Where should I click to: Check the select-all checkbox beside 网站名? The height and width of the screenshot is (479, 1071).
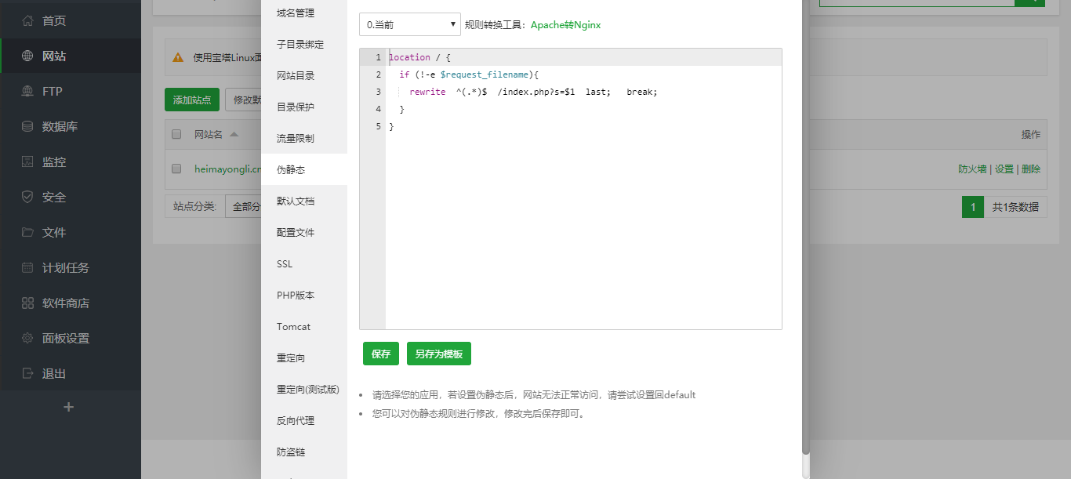[176, 133]
